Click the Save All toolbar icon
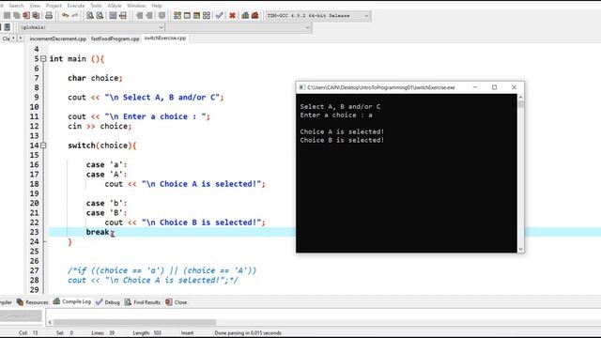 coord(17,16)
